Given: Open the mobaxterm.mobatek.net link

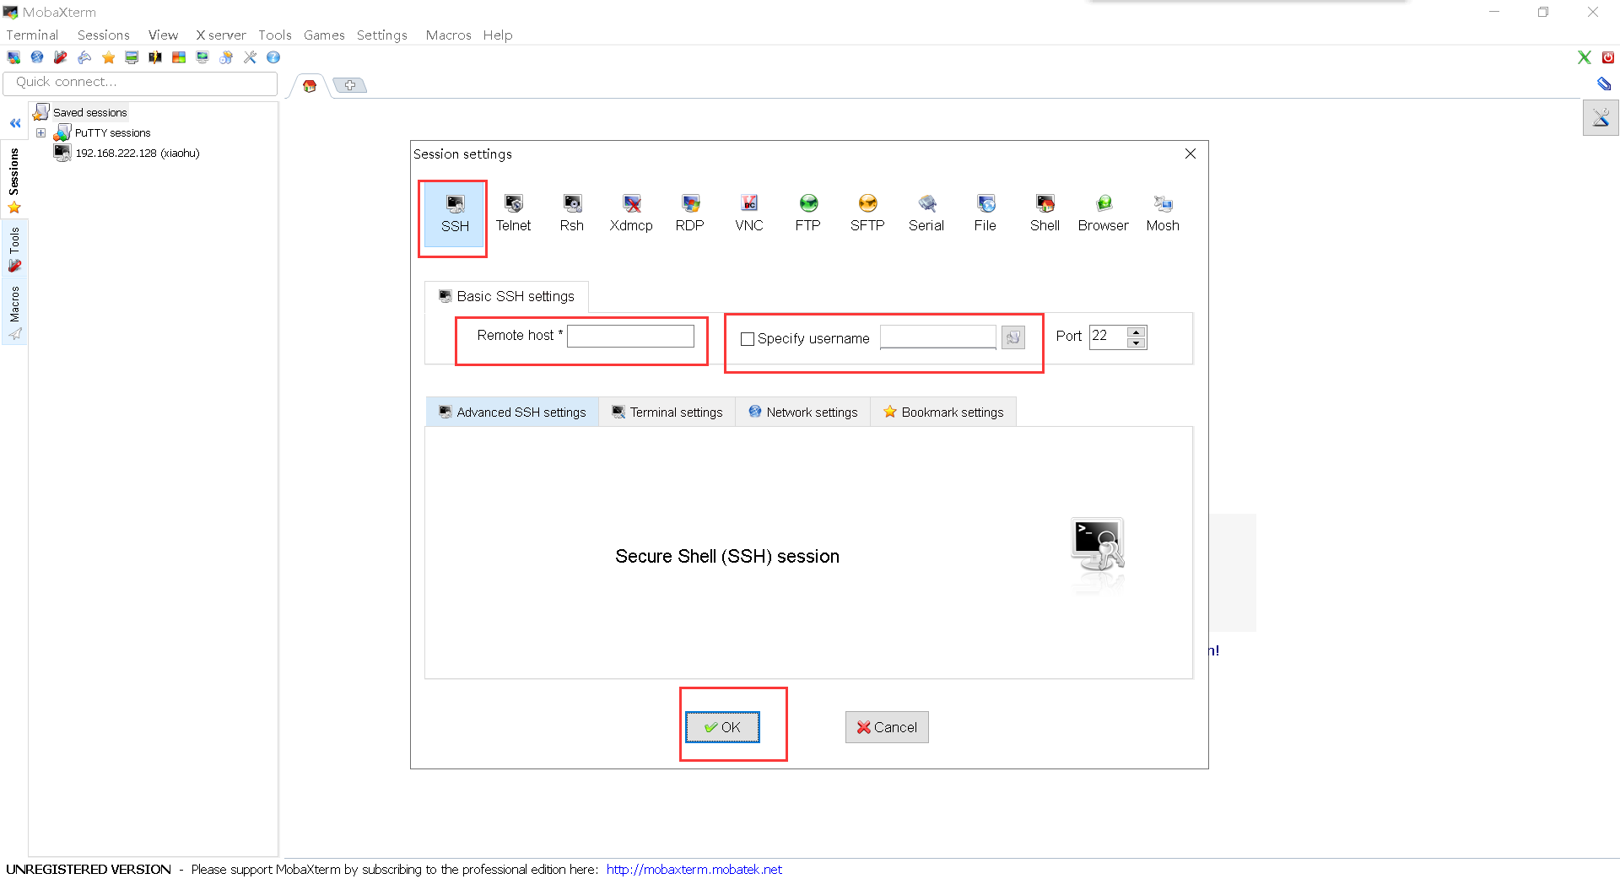Looking at the screenshot, I should point(694,869).
